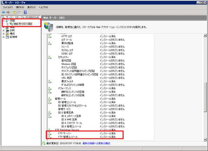Image resolution: width=208 pixels, height=151 pixels.
Task: Click the FTP 管理コンソール row text
Action: point(68,137)
